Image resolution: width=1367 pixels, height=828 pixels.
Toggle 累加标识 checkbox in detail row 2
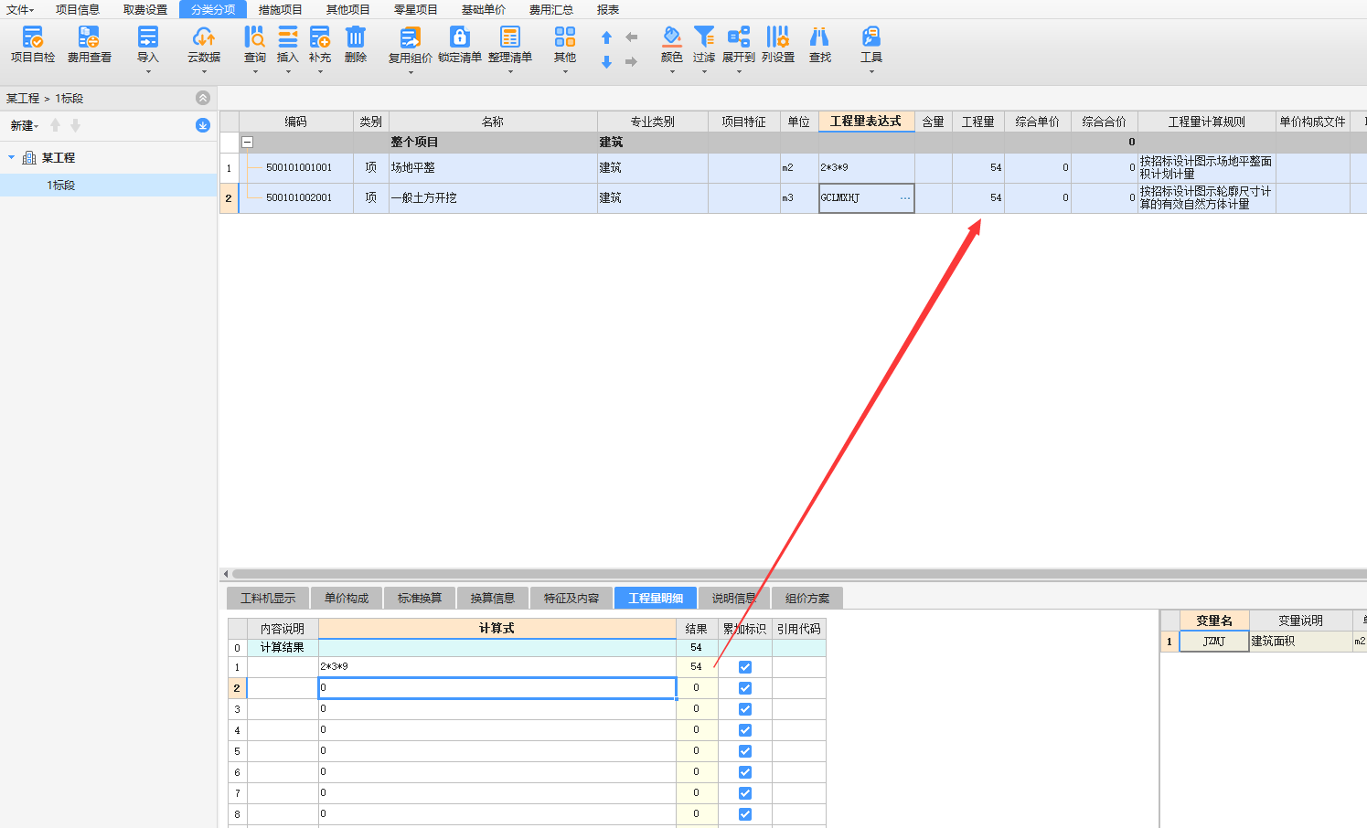745,688
